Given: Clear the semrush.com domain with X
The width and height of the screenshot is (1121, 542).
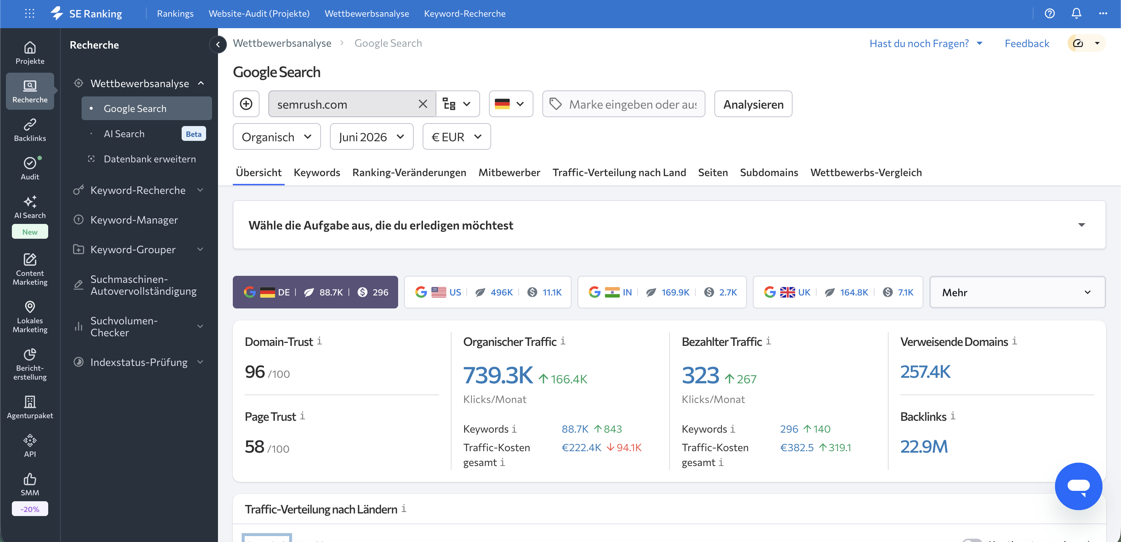Looking at the screenshot, I should click(423, 103).
